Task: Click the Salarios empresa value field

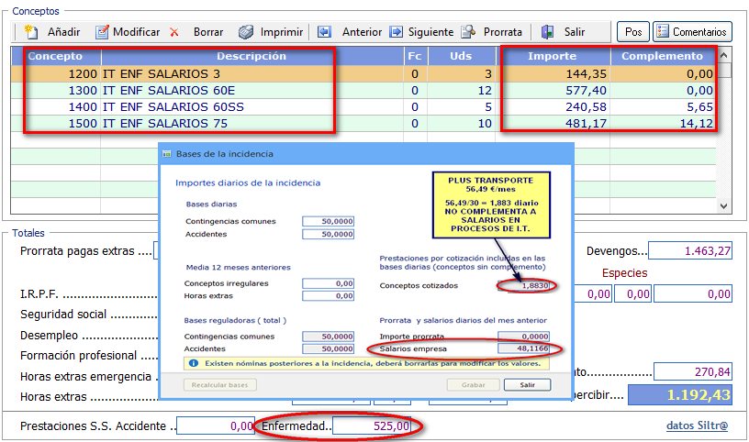Action: [523, 348]
